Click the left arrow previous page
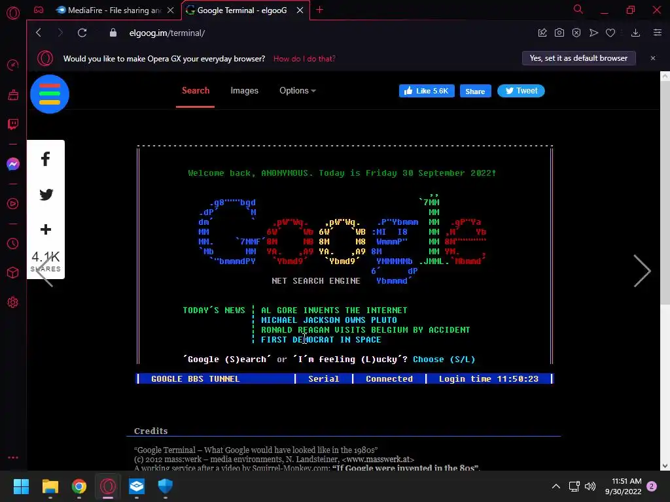Viewport: 670px width, 502px height. (x=44, y=271)
